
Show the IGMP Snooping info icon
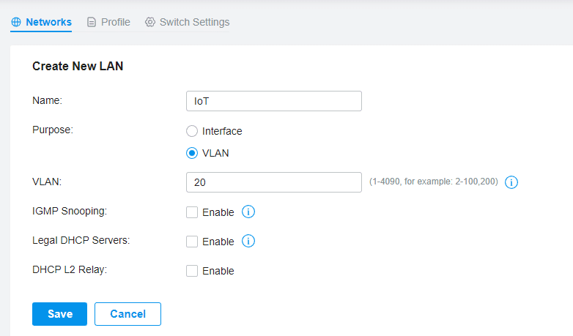pyautogui.click(x=248, y=212)
